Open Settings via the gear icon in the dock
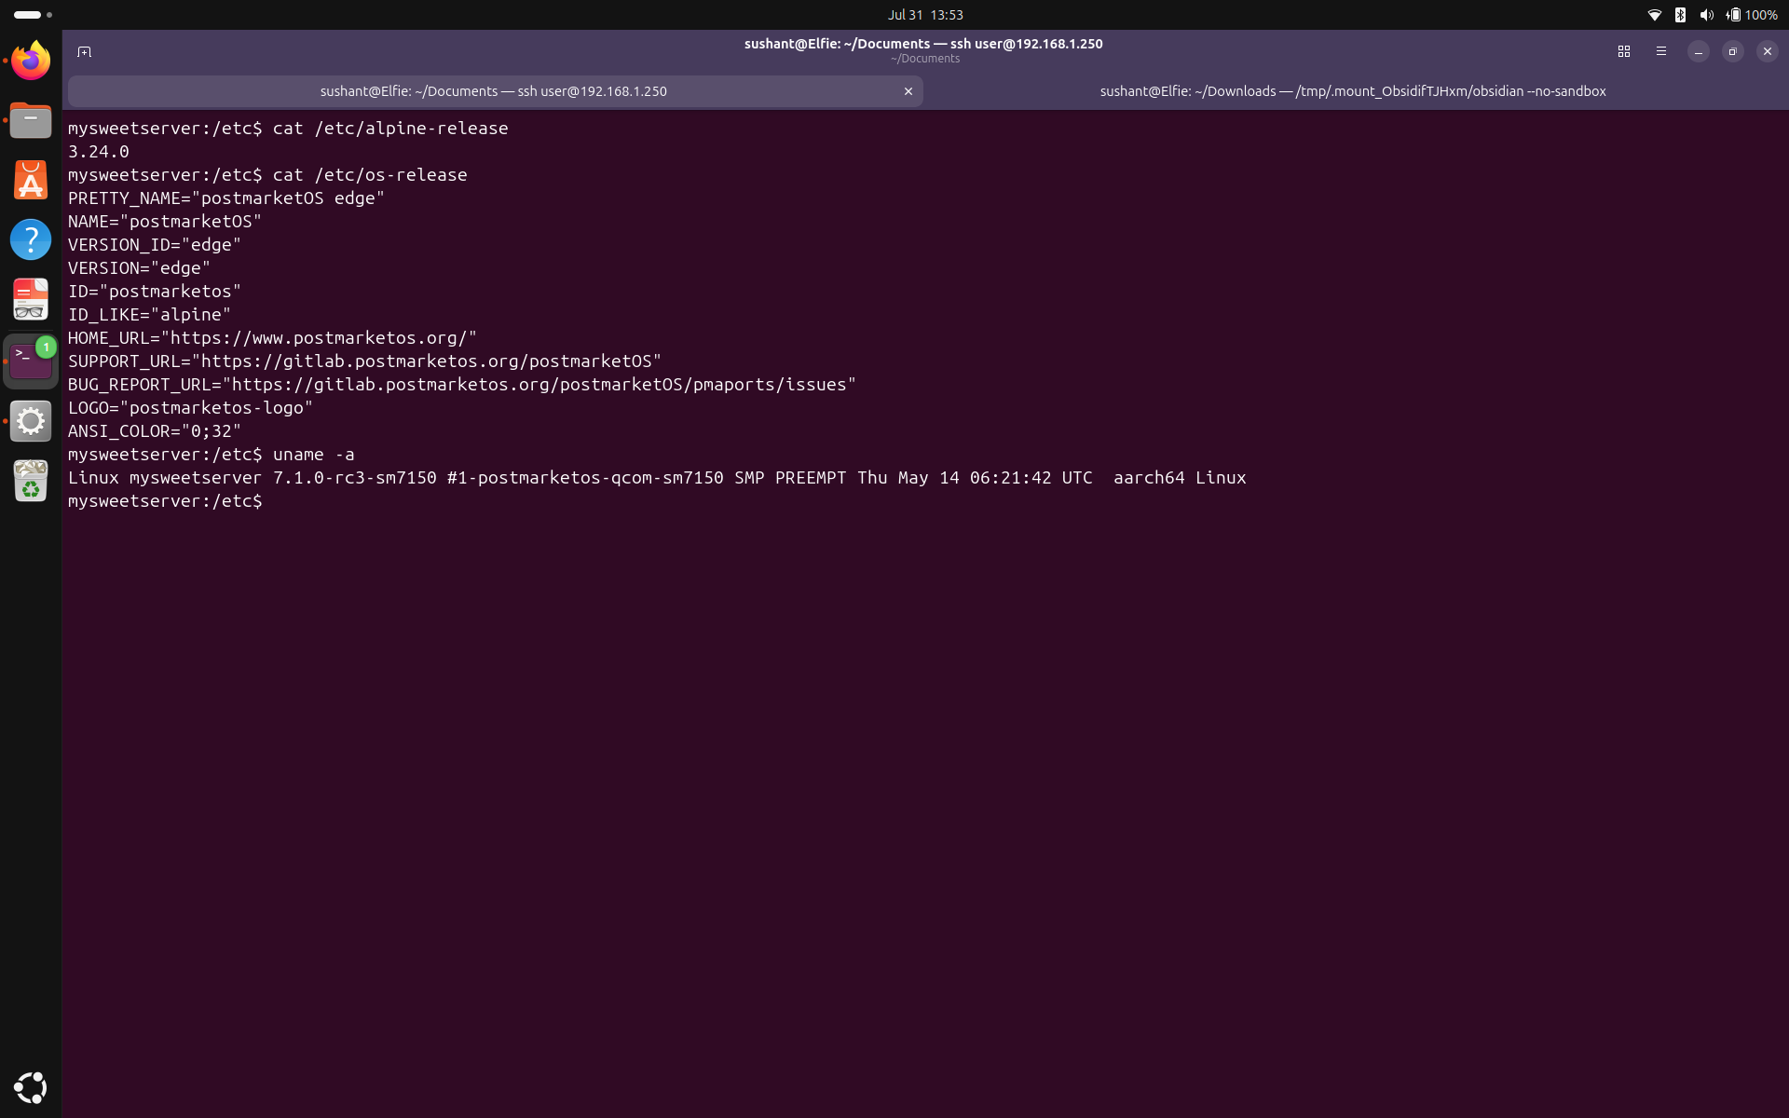This screenshot has height=1118, width=1789. (31, 421)
